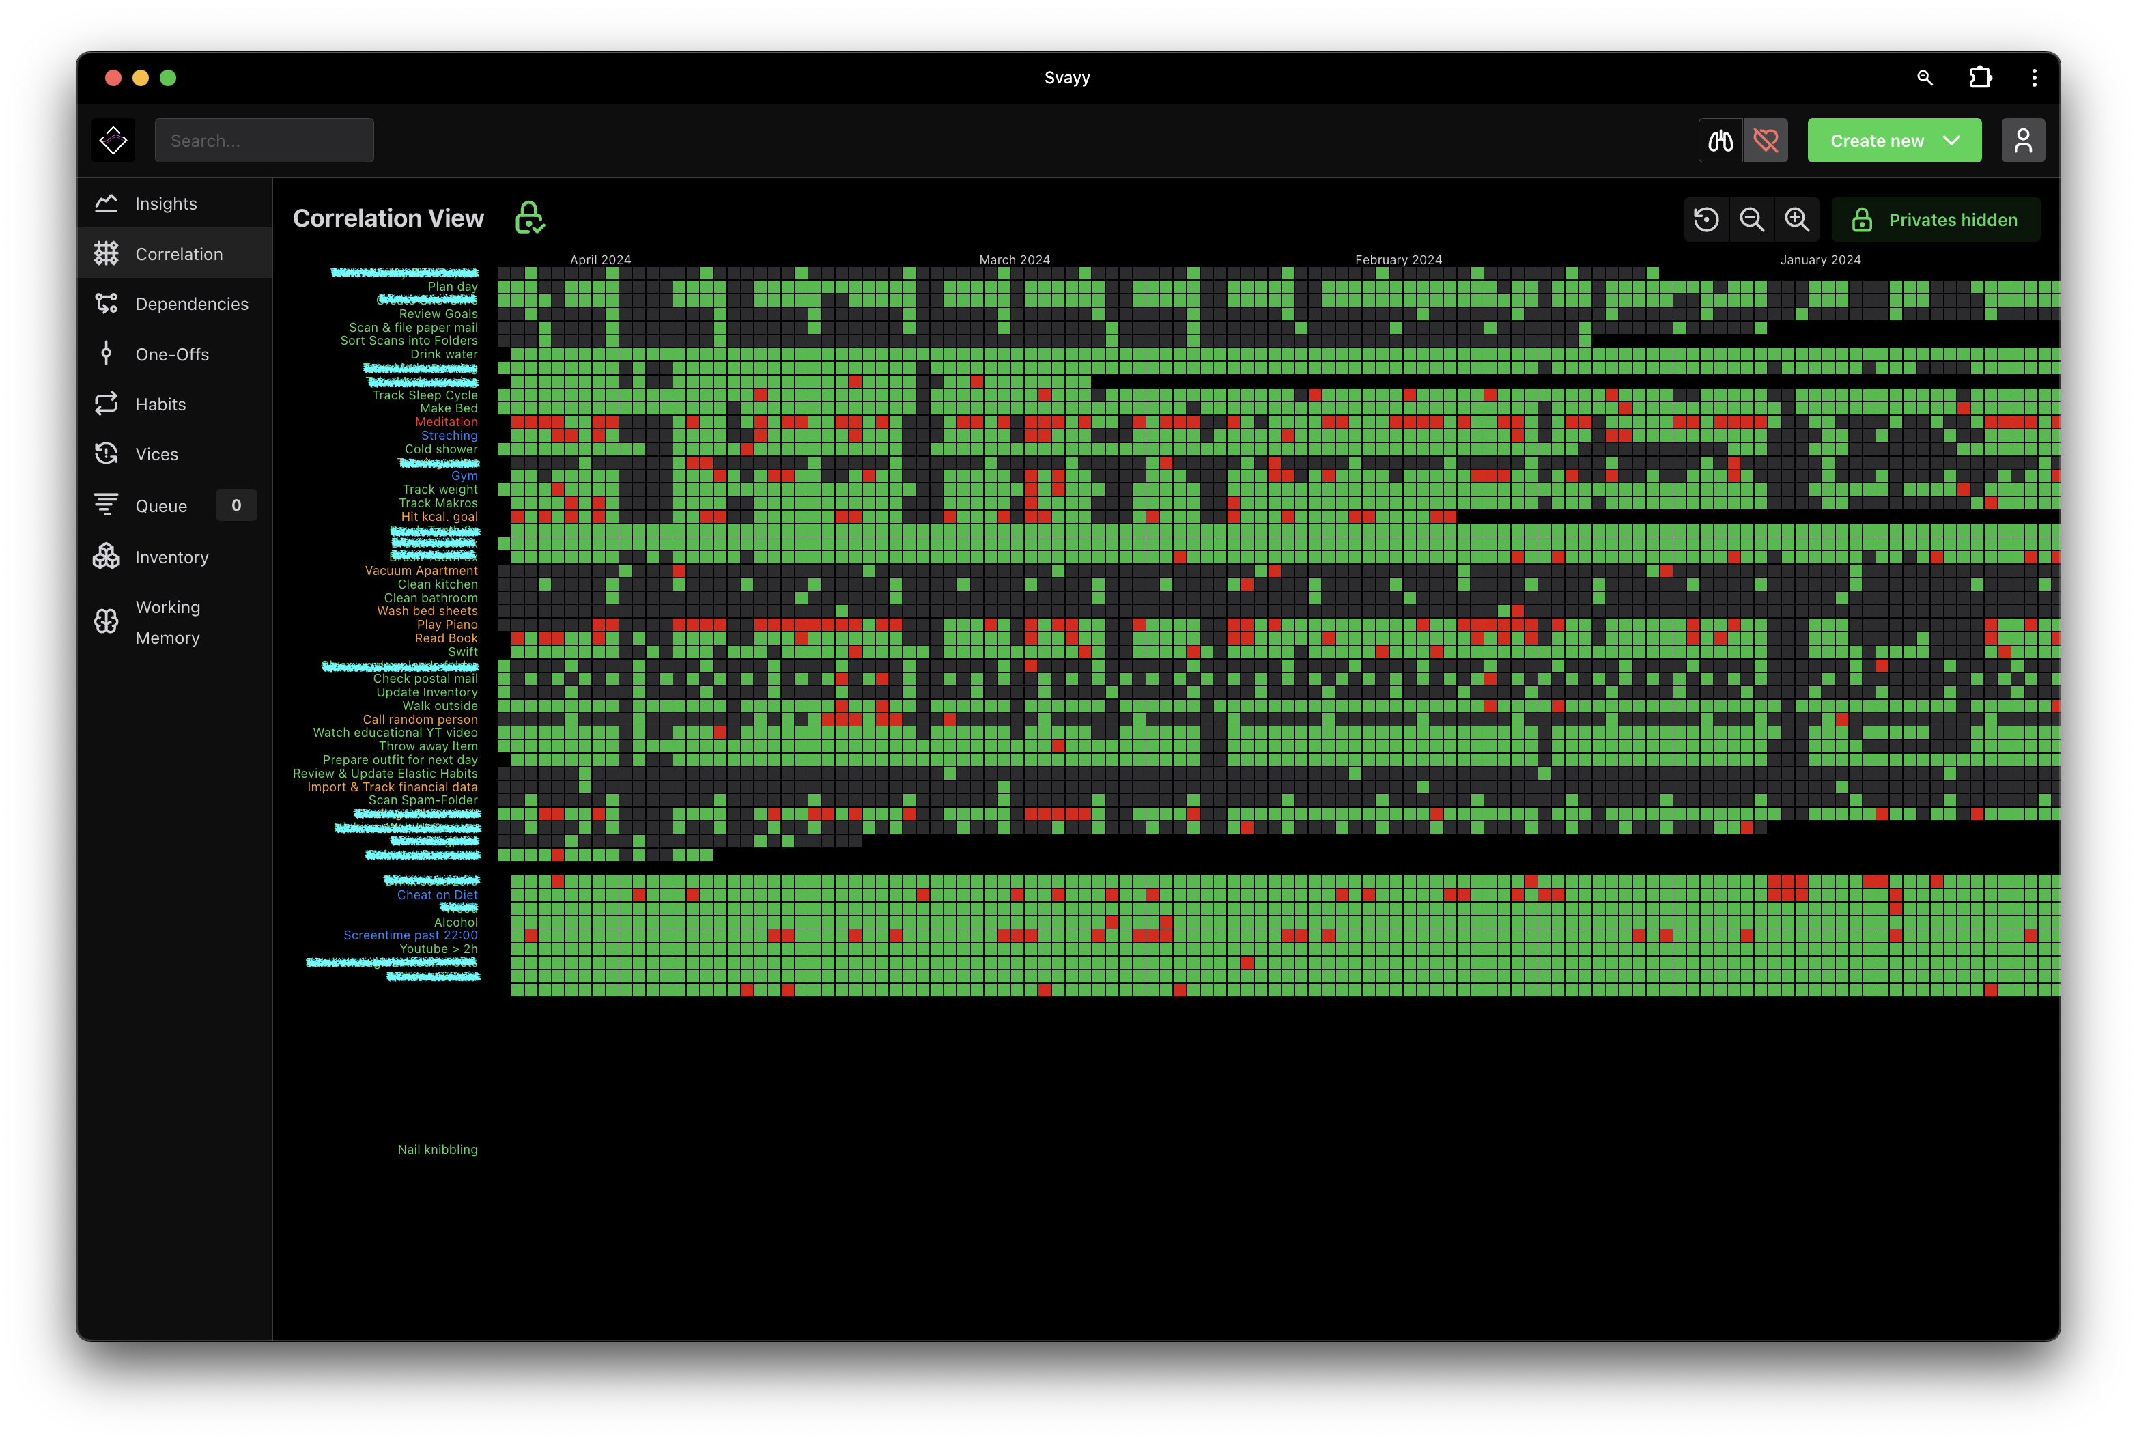Screen dimensions: 2137x1442
Task: Click the Habits loop icon
Action: [x=107, y=404]
